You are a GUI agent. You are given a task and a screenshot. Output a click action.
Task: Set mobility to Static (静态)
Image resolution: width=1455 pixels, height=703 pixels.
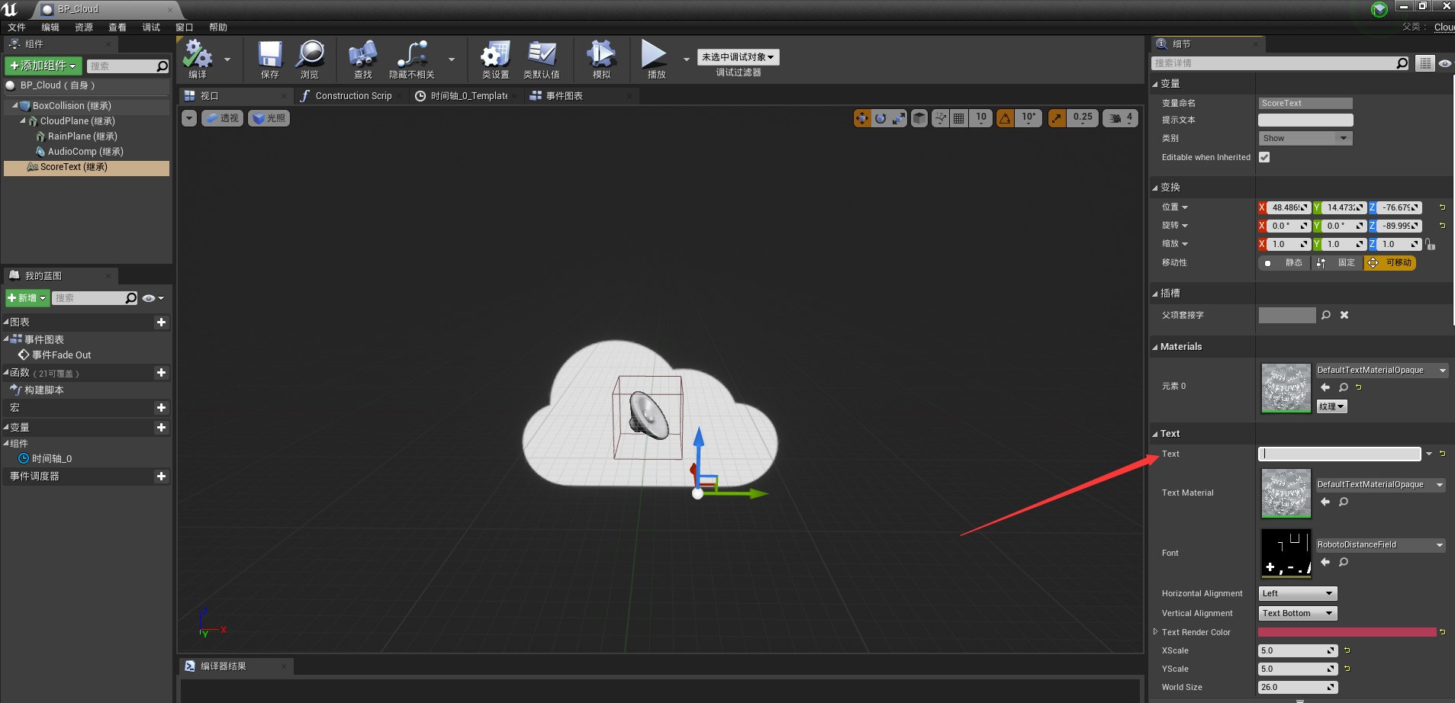(1285, 263)
